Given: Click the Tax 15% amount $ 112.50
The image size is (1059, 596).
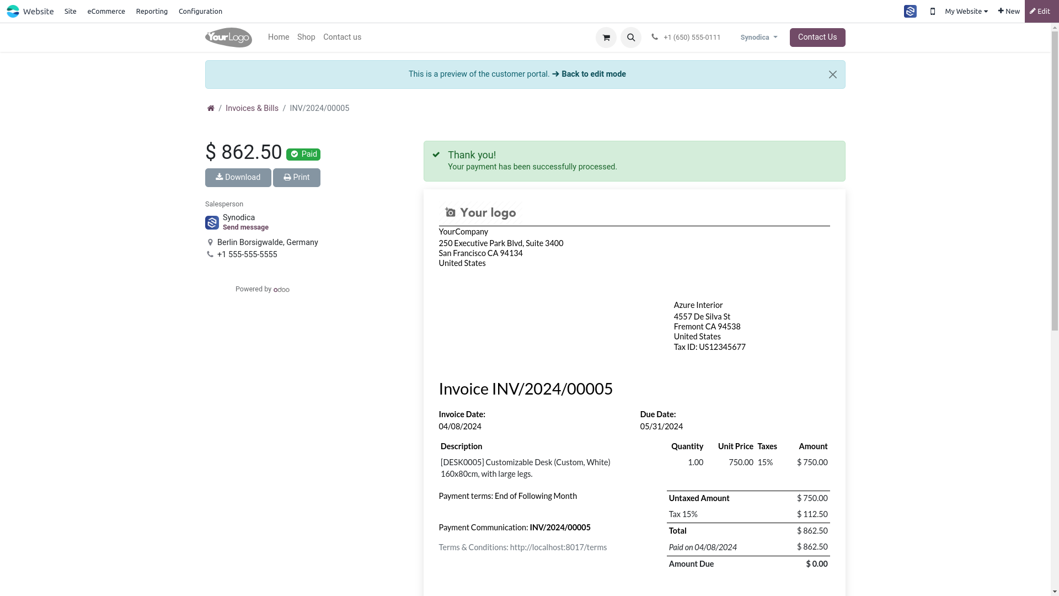Looking at the screenshot, I should 812,514.
